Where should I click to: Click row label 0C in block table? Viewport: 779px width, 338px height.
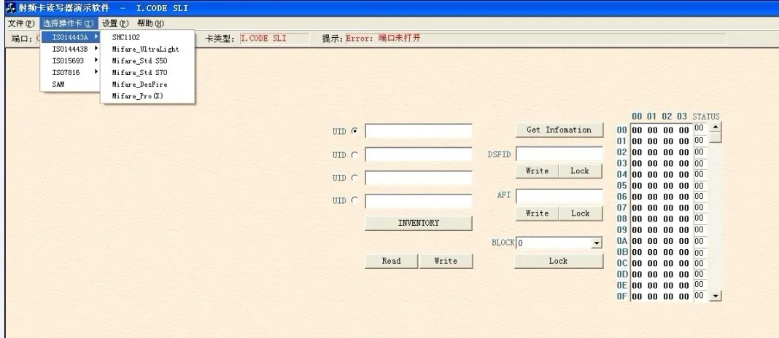point(622,264)
